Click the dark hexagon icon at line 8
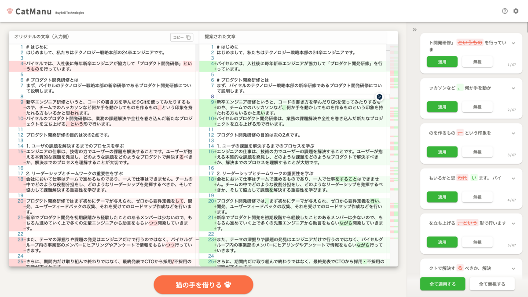 click(379, 97)
